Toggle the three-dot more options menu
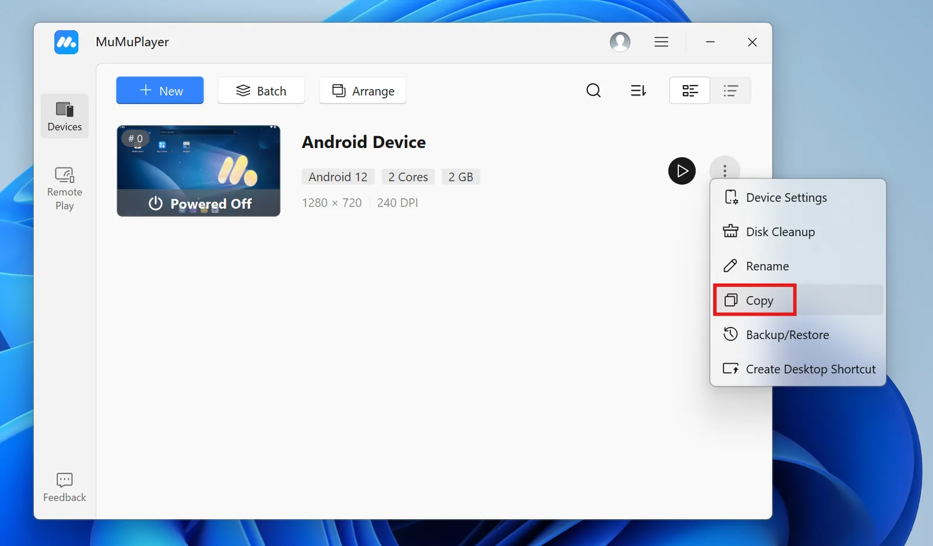 725,170
